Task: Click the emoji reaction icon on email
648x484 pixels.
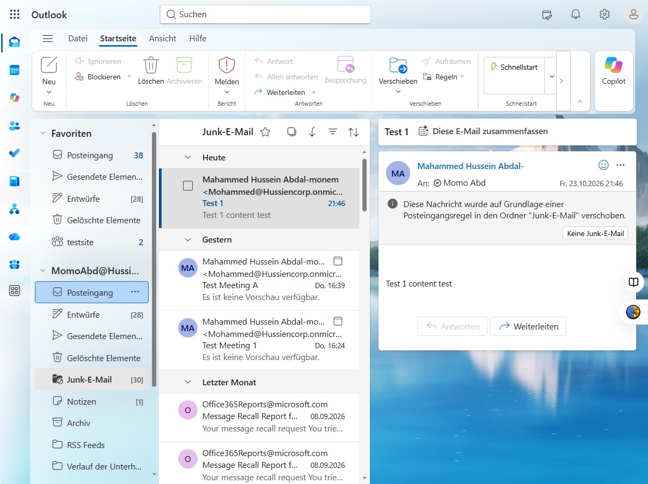Action: (x=604, y=165)
